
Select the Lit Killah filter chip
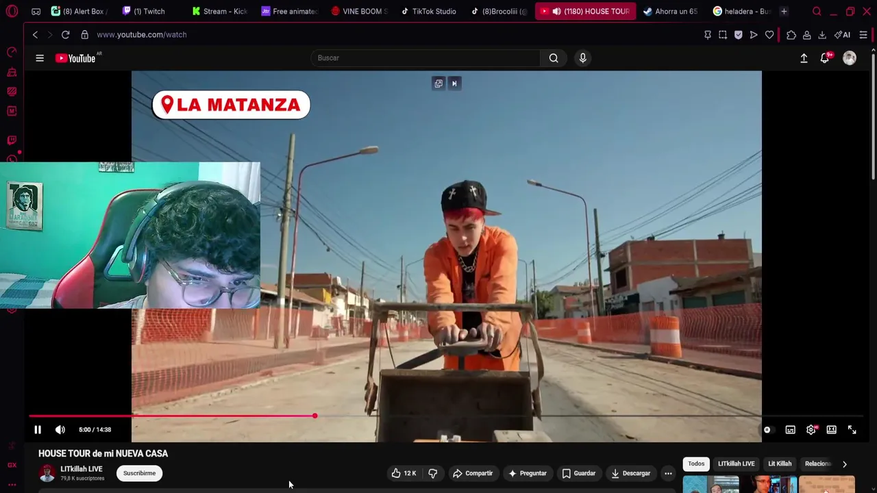[780, 464]
